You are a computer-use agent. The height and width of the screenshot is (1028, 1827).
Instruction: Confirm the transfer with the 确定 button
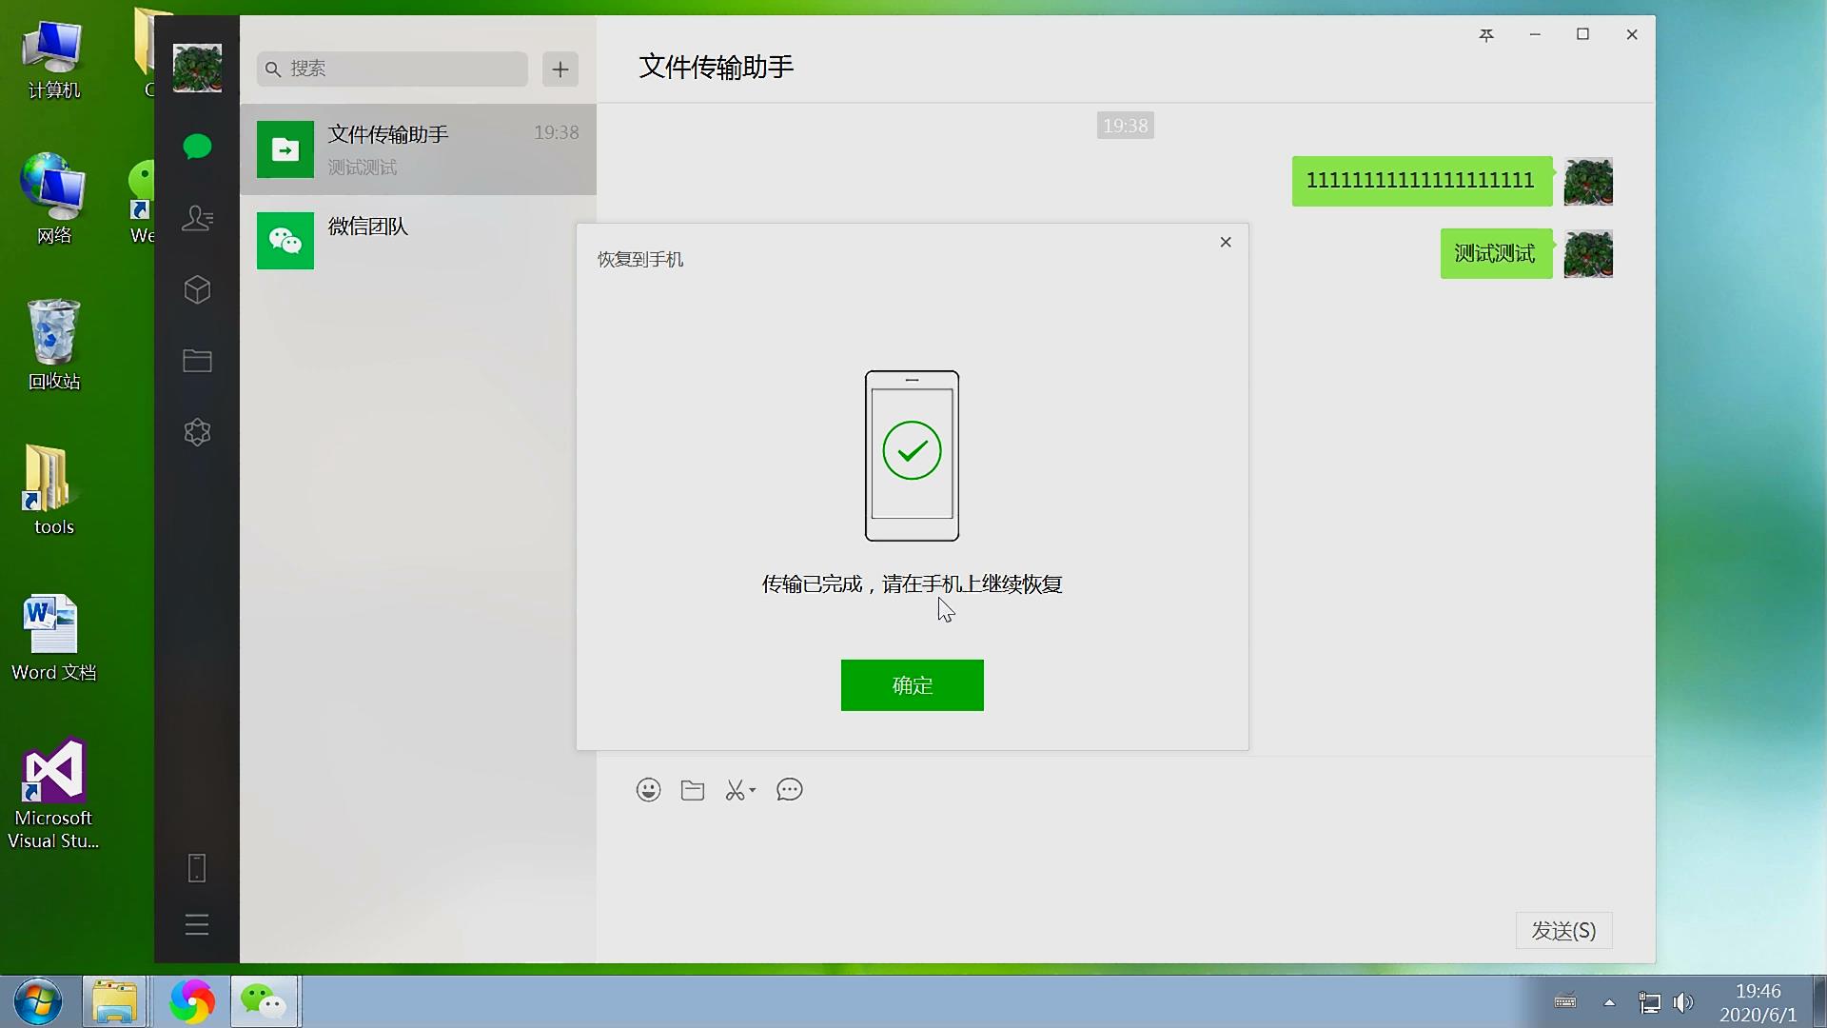coord(911,684)
